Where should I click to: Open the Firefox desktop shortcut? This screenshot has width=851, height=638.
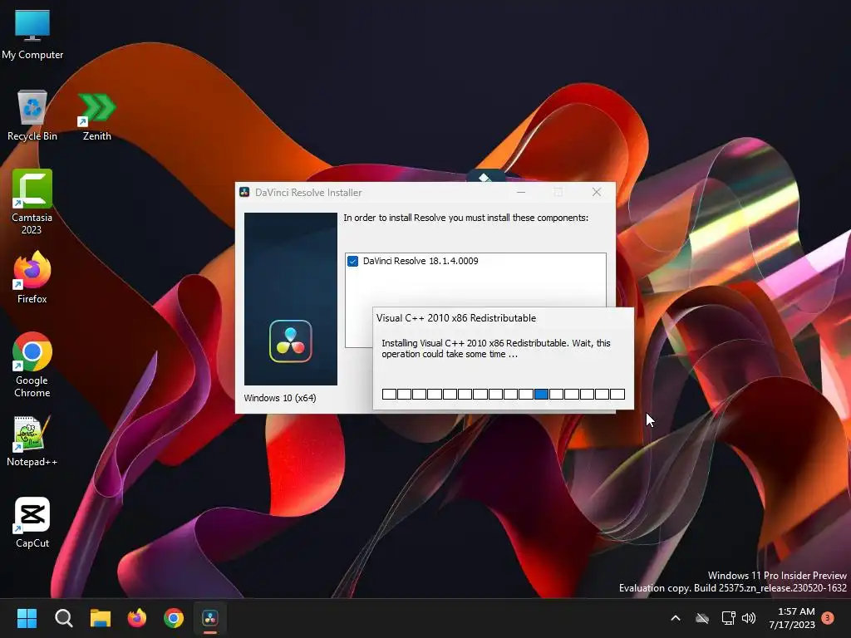(x=32, y=277)
